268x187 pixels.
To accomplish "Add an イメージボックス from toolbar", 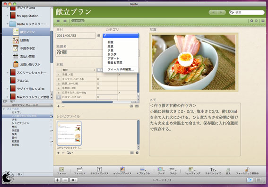I will (122, 171).
